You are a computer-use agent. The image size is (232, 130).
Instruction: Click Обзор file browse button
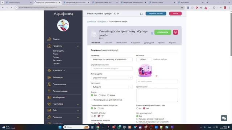[144, 59]
